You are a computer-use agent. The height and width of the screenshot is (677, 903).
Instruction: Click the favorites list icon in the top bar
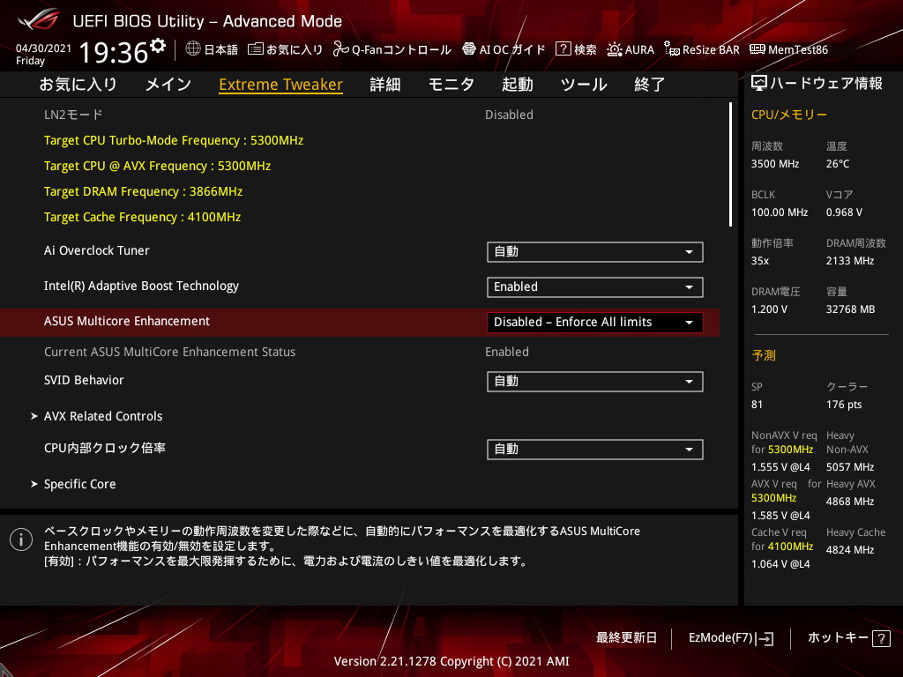click(x=255, y=49)
